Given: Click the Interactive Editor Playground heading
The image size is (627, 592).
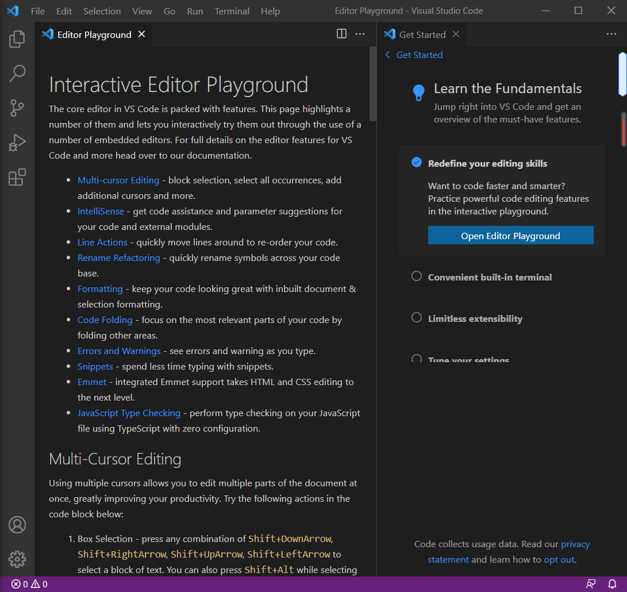Looking at the screenshot, I should 178,85.
